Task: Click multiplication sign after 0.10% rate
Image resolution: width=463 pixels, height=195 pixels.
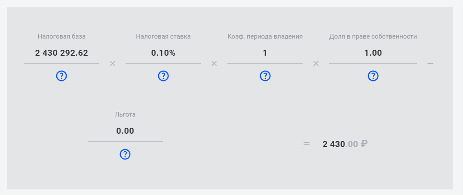Action: pos(214,63)
